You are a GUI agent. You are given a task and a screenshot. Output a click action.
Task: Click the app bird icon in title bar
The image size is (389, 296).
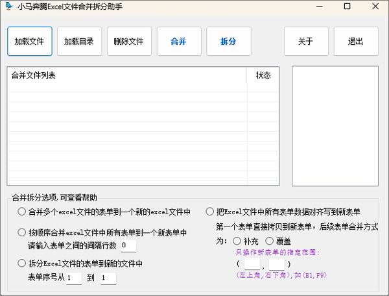[x=9, y=6]
